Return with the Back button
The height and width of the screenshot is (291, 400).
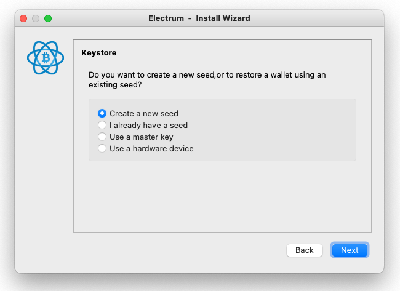click(x=305, y=250)
